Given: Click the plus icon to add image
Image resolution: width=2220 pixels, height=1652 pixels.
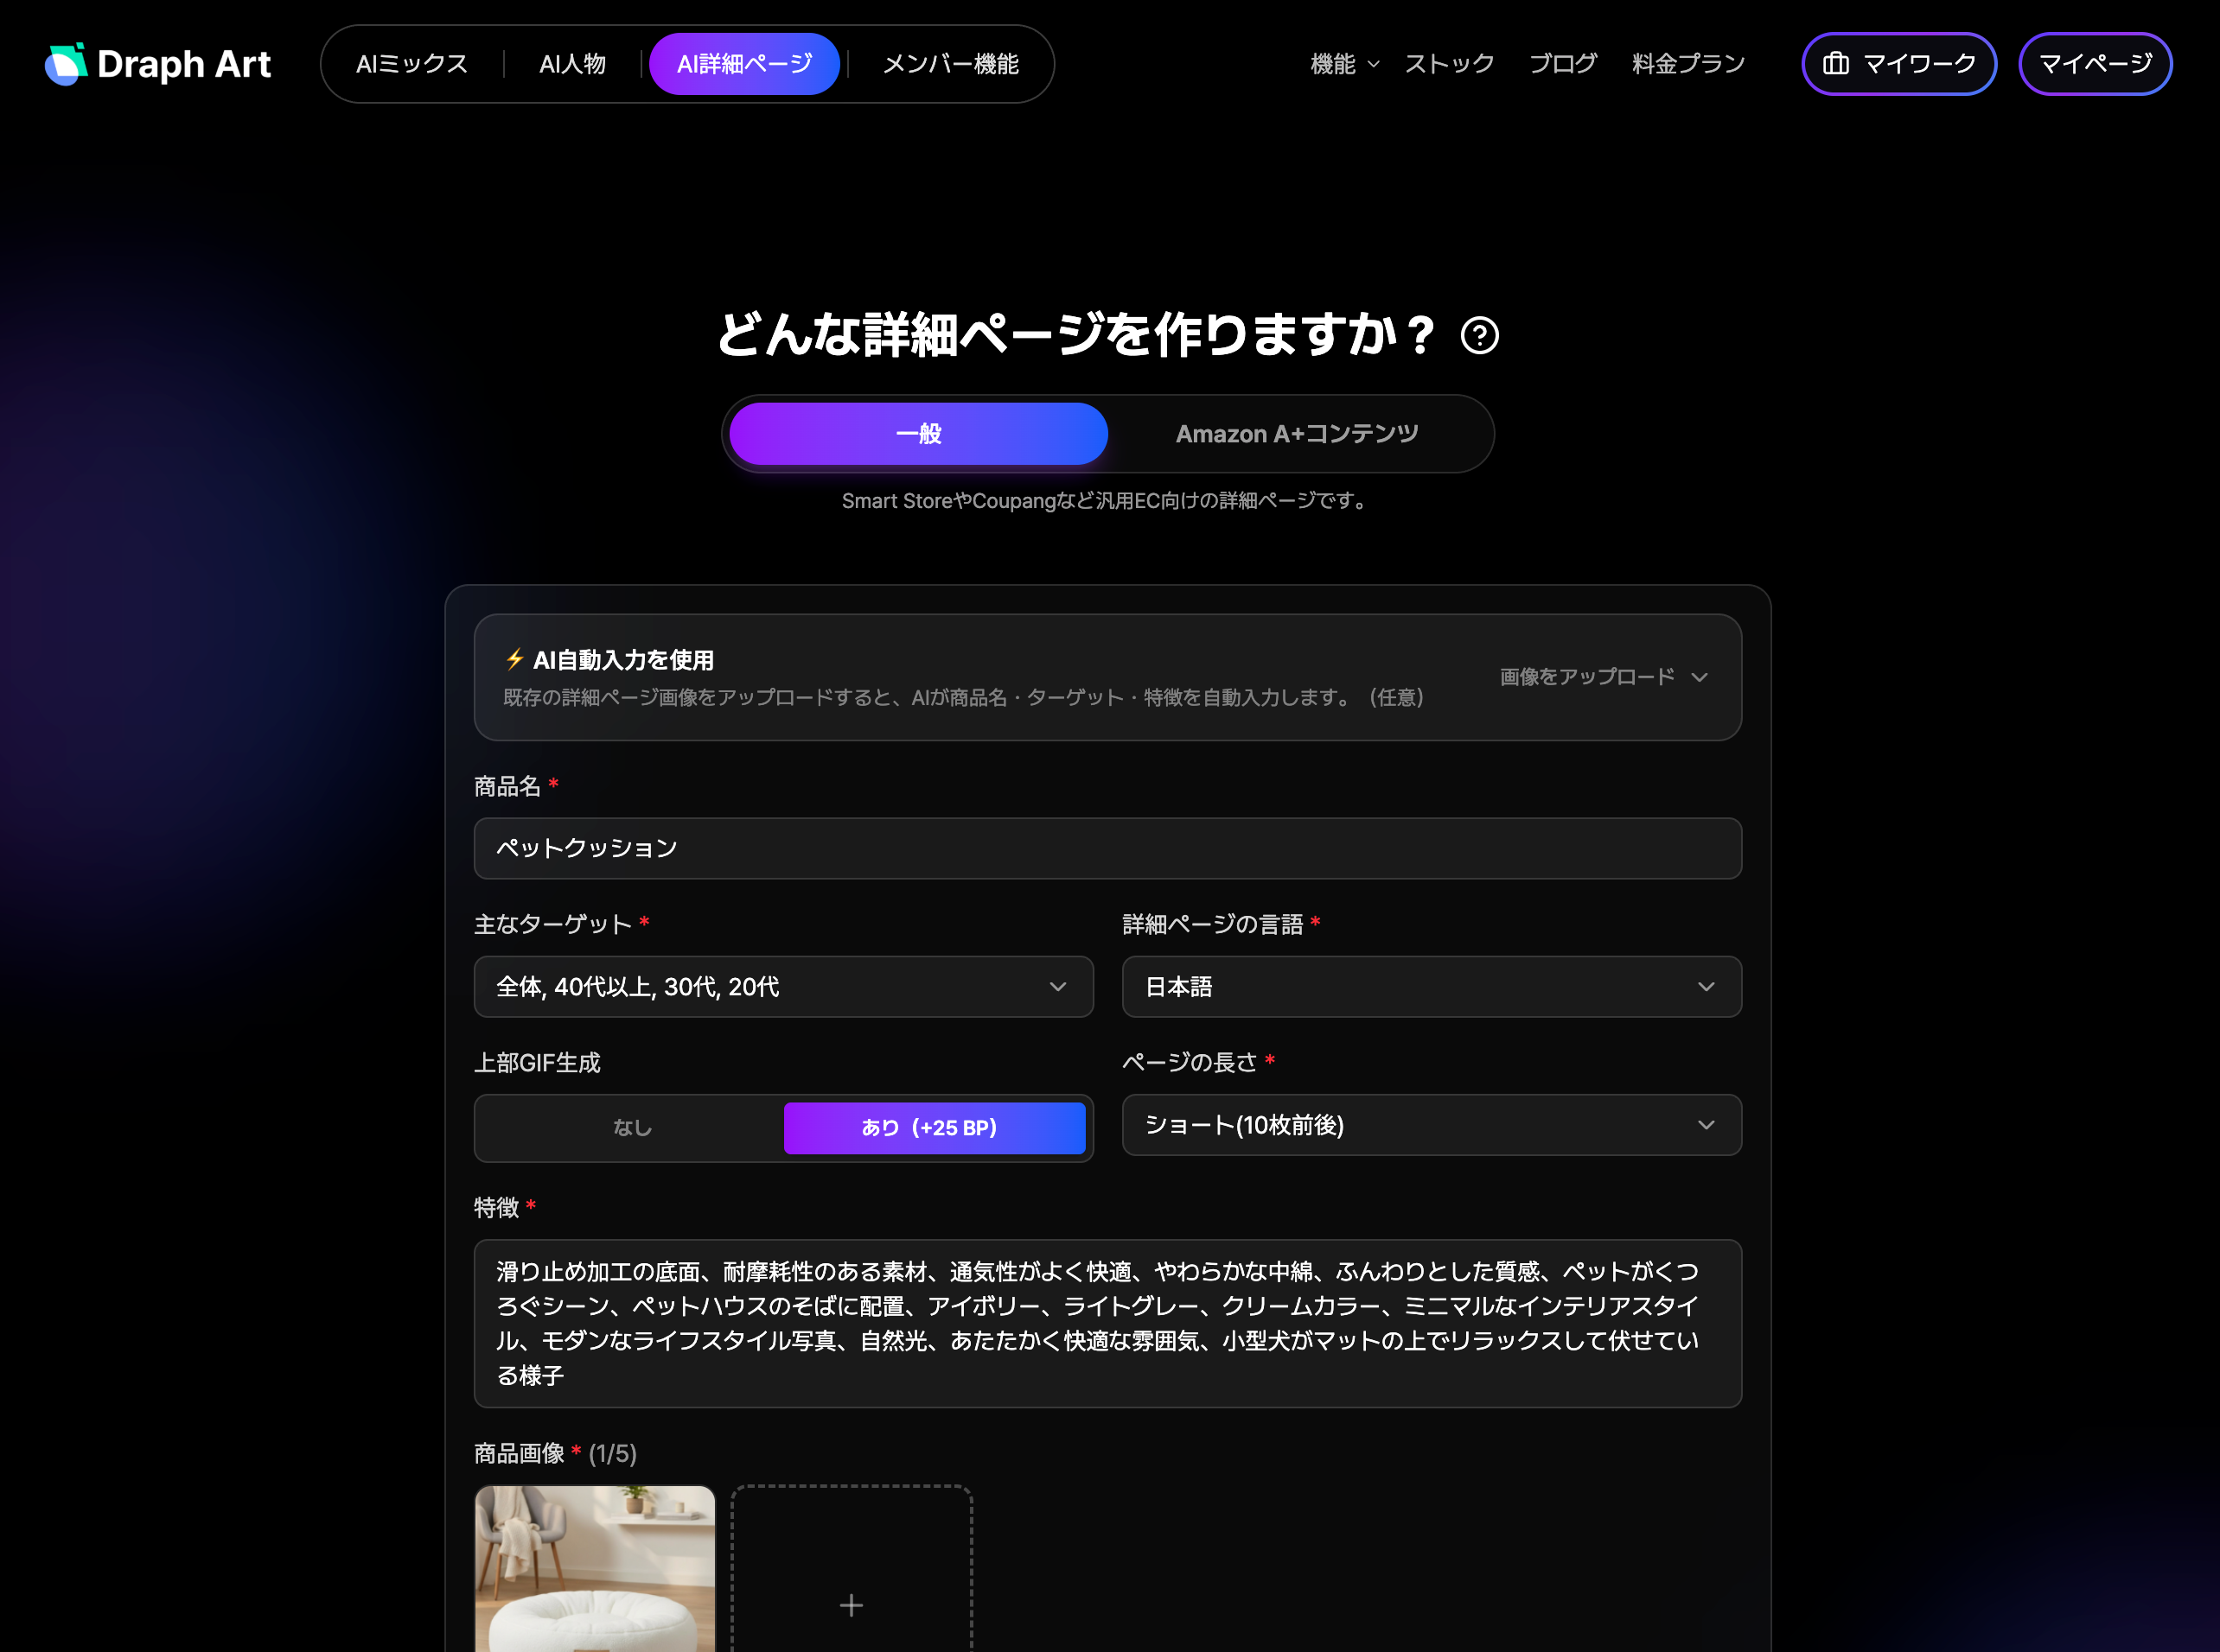Looking at the screenshot, I should coord(852,1605).
